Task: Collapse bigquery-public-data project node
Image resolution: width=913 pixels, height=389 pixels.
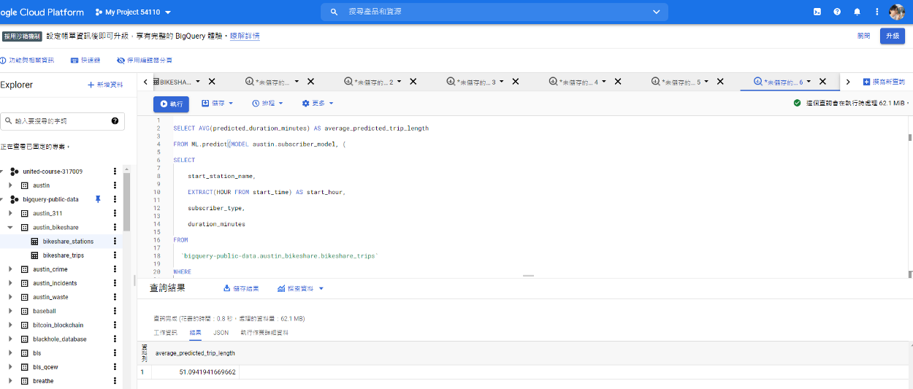Action: click(x=1, y=199)
